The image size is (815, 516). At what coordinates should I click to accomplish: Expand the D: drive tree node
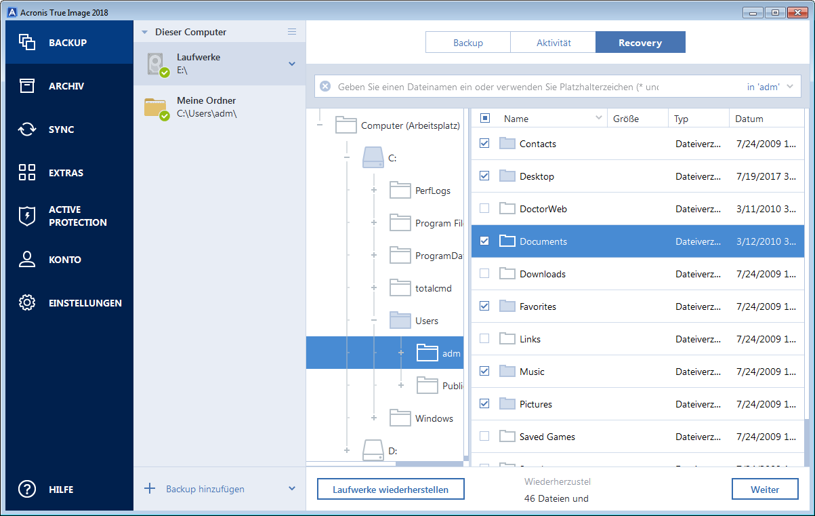coord(347,450)
